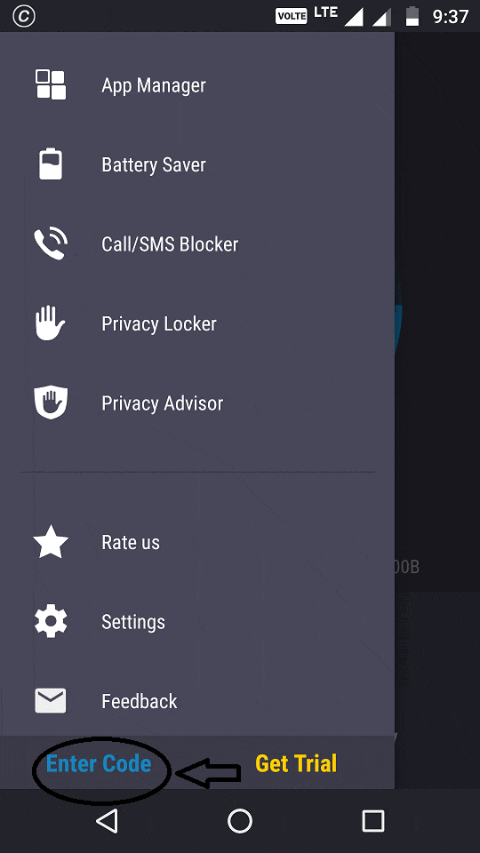Choose the Privacy Advisor entry

click(197, 403)
